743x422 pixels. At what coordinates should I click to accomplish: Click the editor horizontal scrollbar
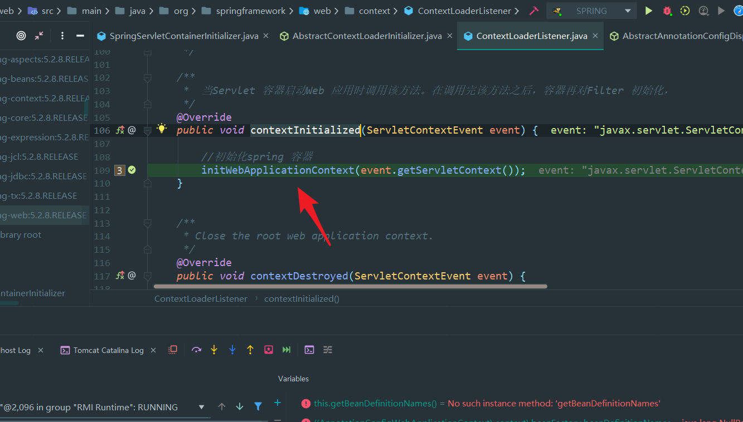351,287
